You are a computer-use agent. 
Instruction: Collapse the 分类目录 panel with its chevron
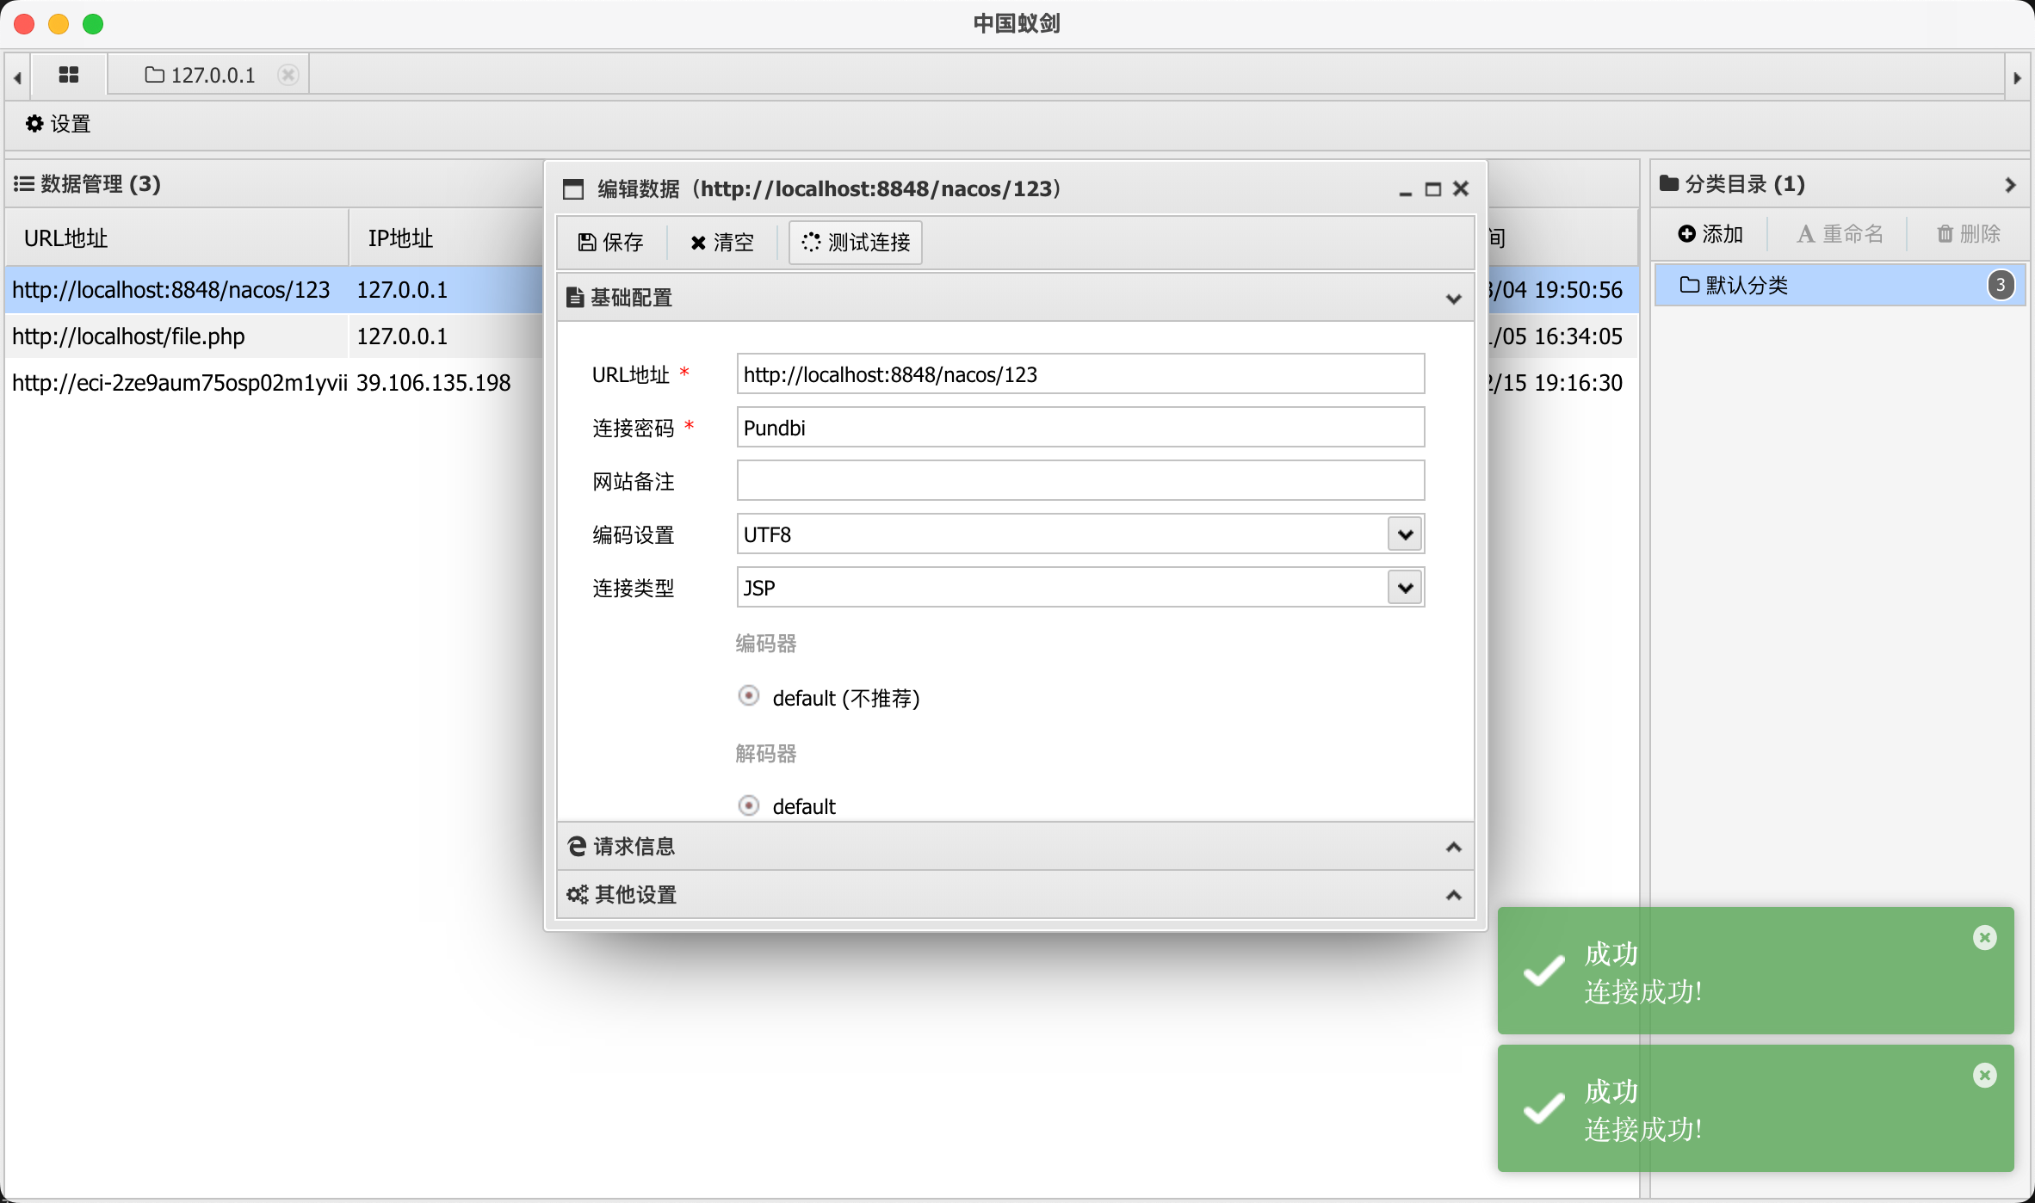[2010, 185]
